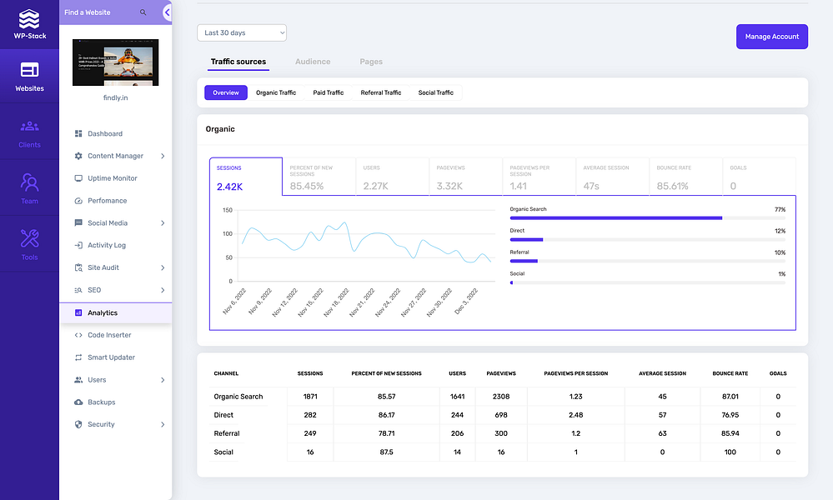Select the Users metric card
Screen dimensions: 833x500
(392, 177)
